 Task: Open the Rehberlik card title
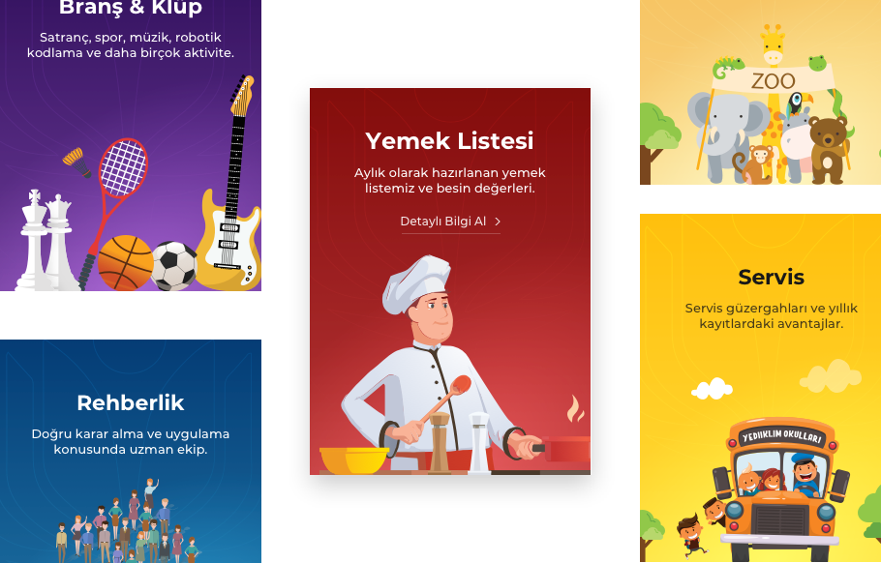pyautogui.click(x=131, y=402)
